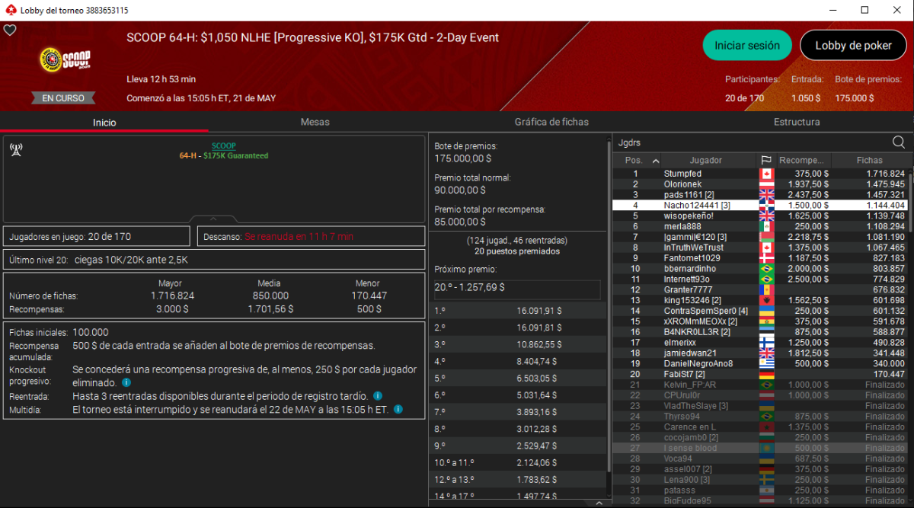914x508 pixels.
Task: Add tournament to favorites with heart icon
Action: (10, 30)
